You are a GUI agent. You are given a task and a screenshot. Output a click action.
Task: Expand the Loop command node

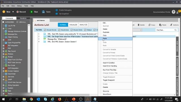click(3, 28)
